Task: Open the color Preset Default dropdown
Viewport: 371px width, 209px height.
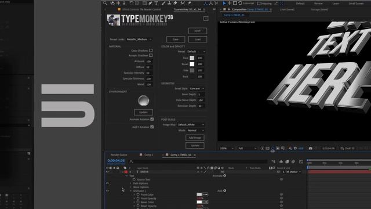Action: [196, 52]
